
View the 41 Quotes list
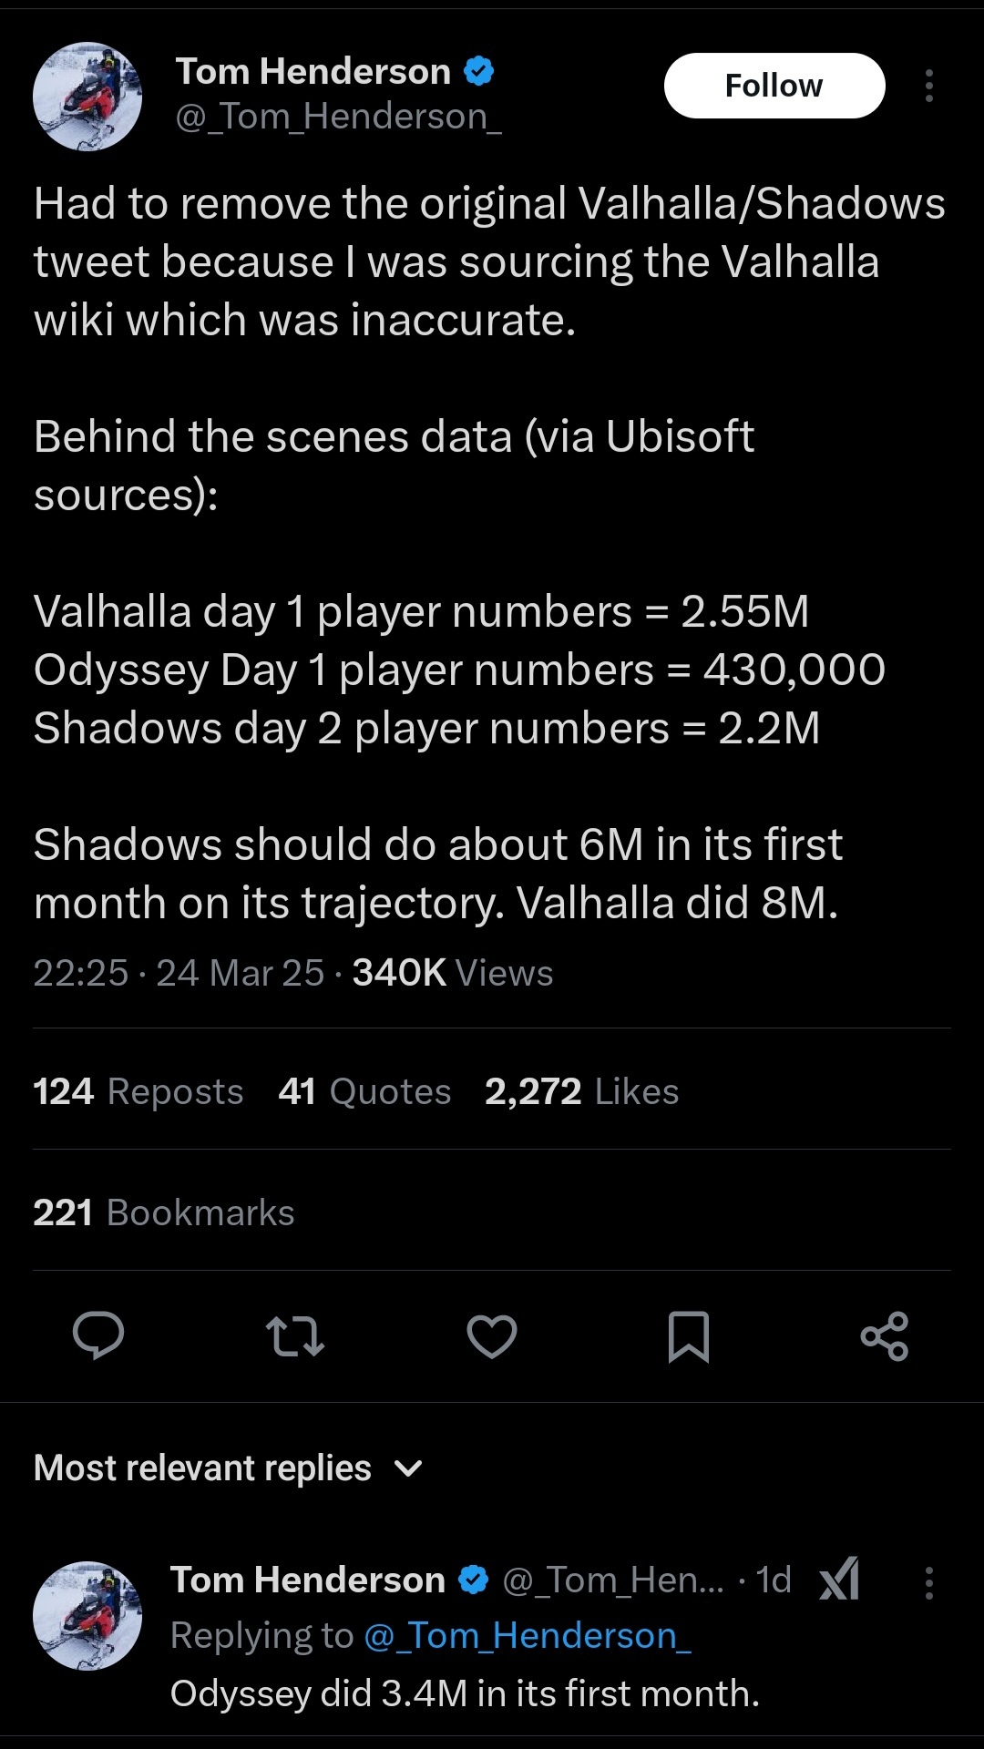(364, 1090)
